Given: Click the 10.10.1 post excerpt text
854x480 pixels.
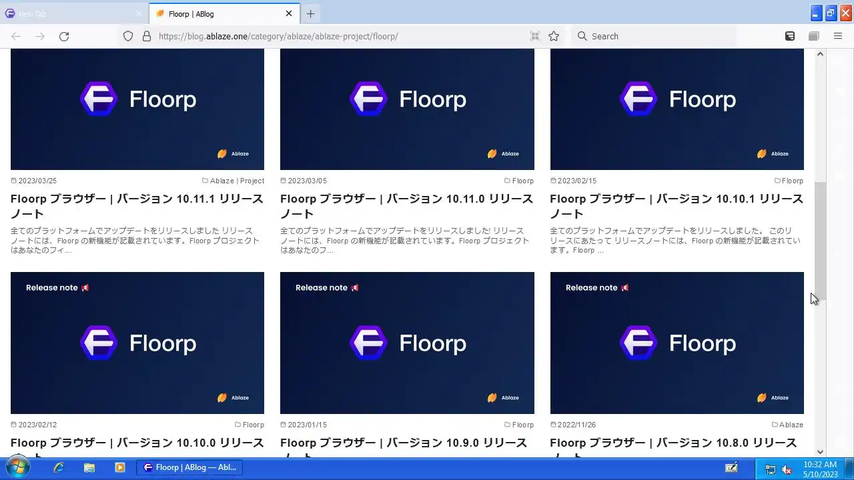Looking at the screenshot, I should tap(675, 240).
